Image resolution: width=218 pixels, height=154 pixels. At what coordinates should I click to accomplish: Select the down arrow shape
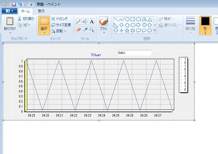pos(116,30)
